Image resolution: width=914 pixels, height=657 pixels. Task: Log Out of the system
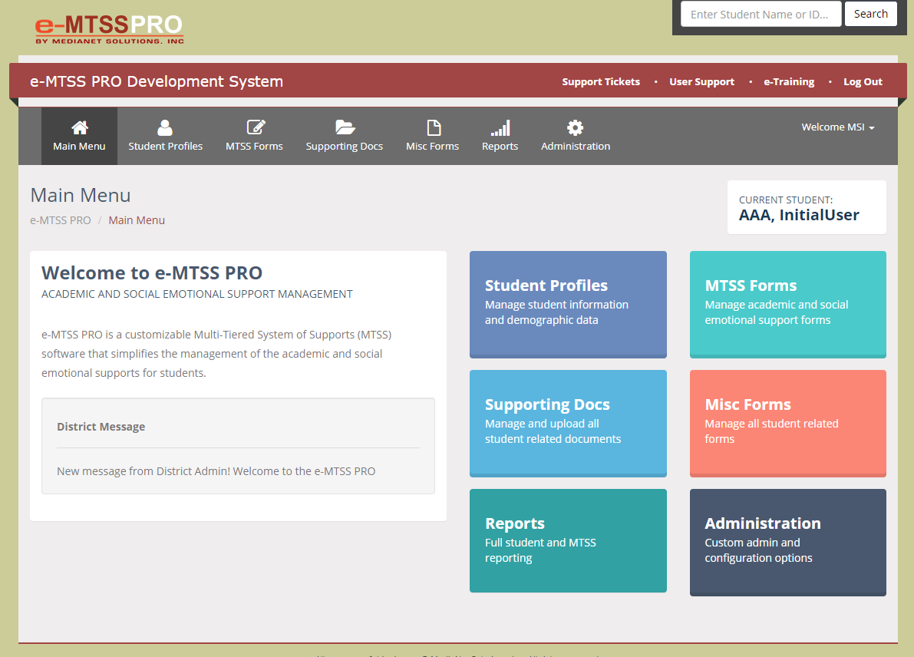pos(863,81)
